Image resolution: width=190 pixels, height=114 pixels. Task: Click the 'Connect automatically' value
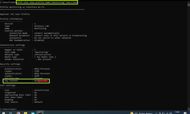47,33
